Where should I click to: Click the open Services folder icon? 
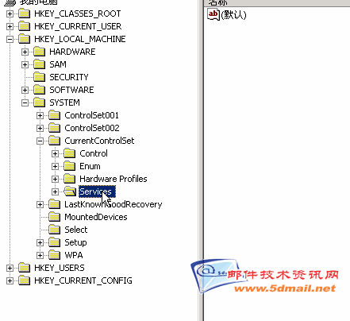[70, 191]
